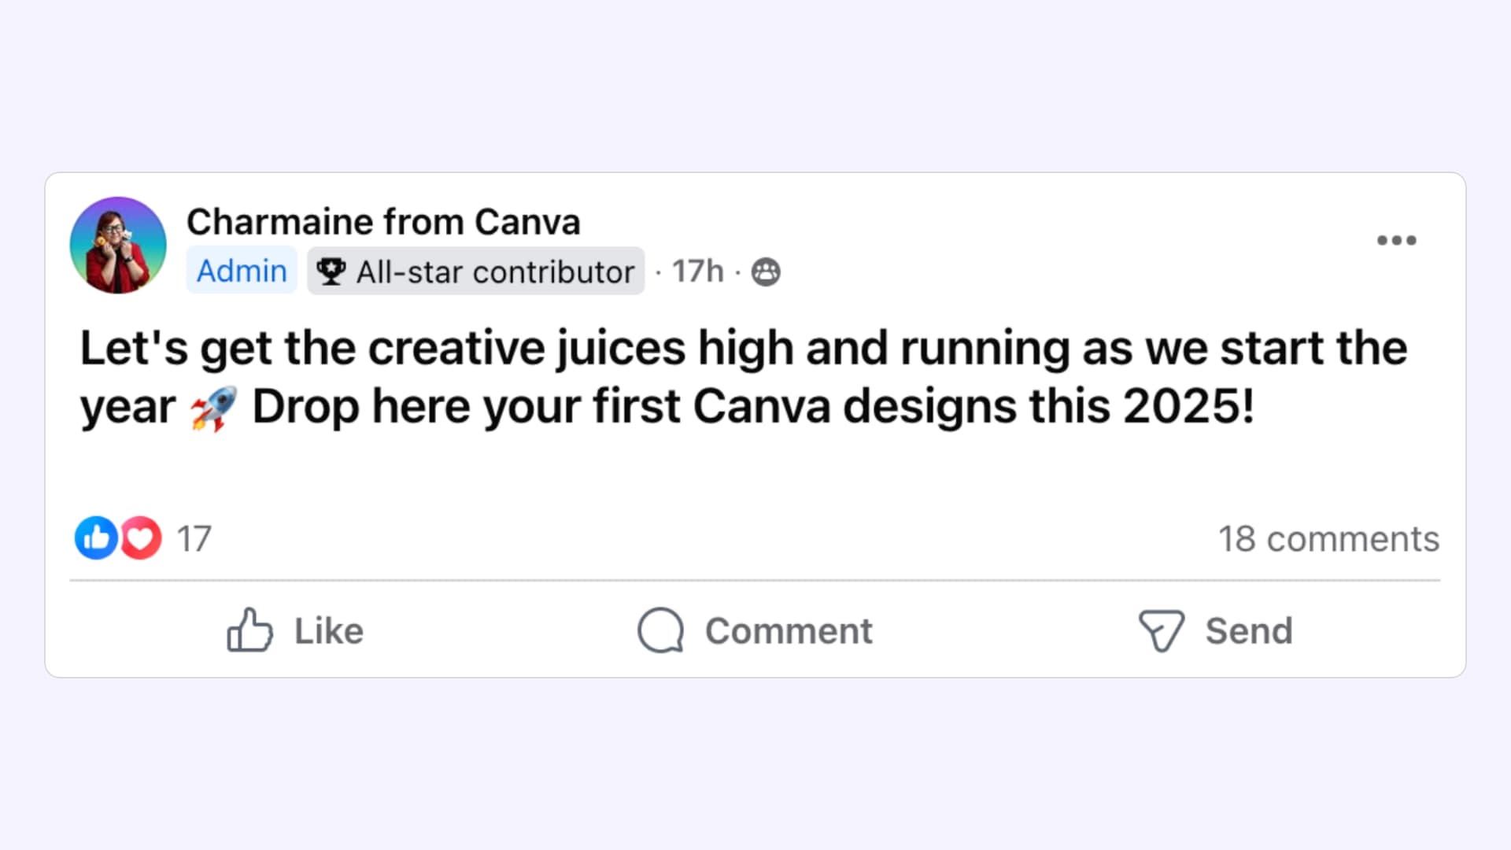Viewport: 1511px width, 850px height.
Task: Click the group privacy audience icon
Action: click(766, 272)
